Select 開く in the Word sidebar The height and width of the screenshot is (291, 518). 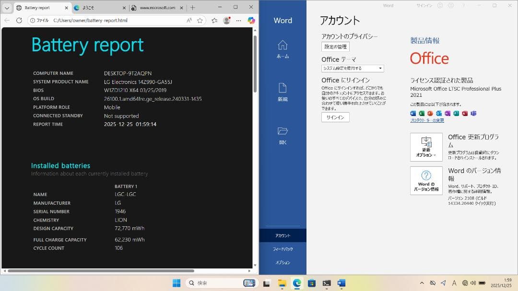coord(283,135)
